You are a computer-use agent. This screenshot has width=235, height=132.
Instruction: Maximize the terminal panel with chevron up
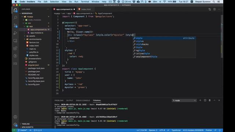tap(214, 100)
